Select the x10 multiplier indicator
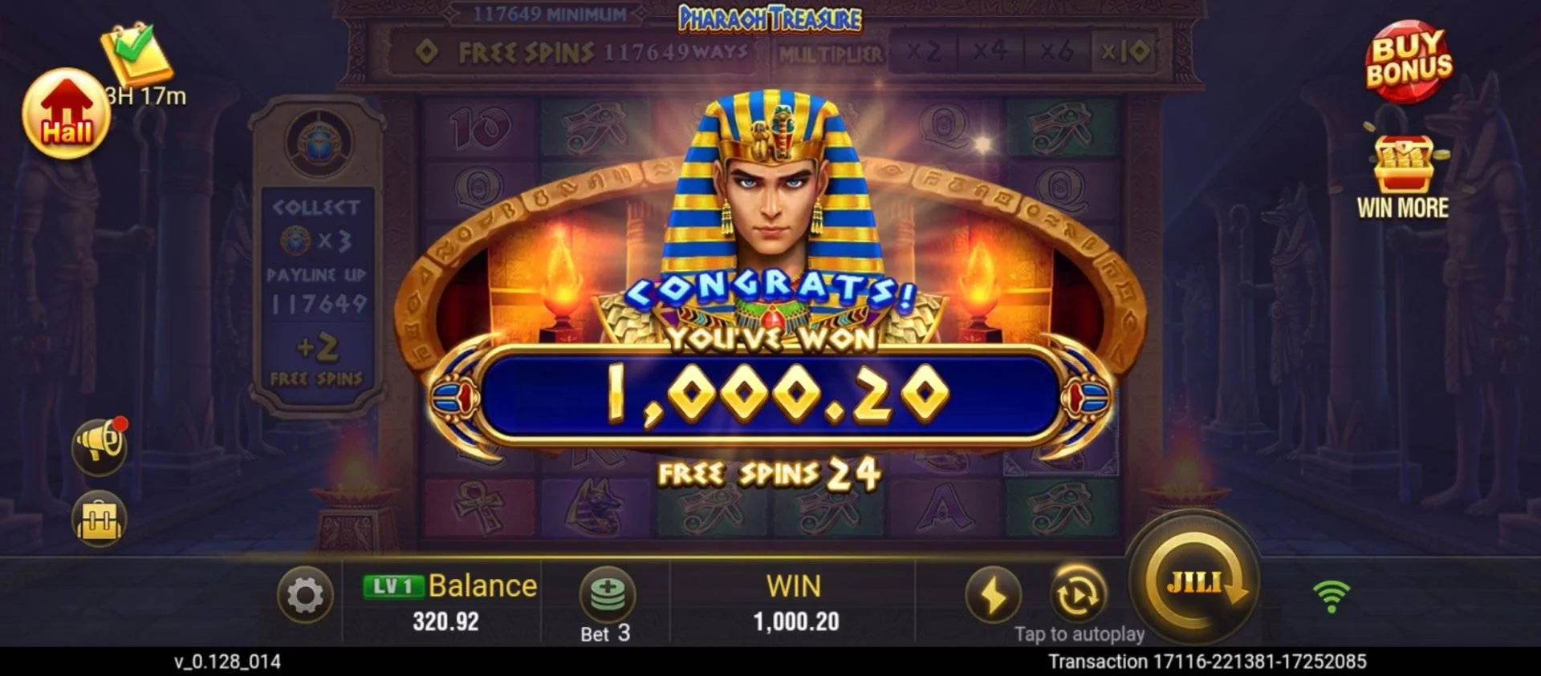The image size is (1541, 676). click(x=1124, y=53)
